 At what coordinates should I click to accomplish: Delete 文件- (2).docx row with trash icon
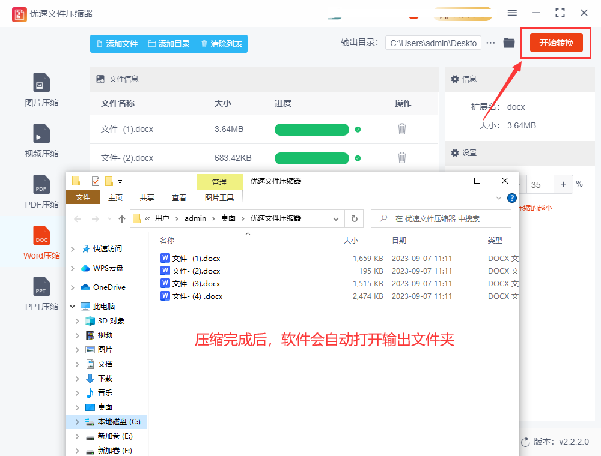click(401, 158)
